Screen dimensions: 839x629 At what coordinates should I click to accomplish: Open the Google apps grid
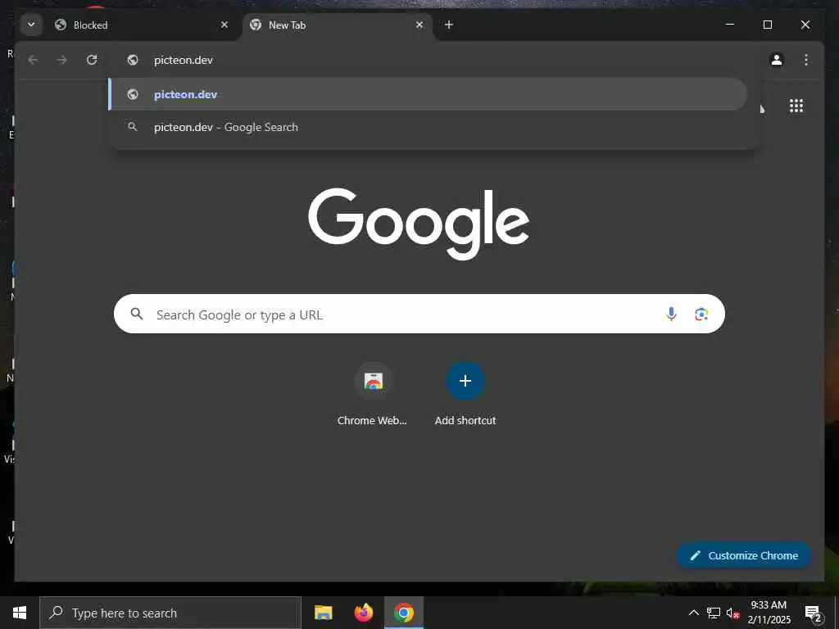tap(796, 106)
